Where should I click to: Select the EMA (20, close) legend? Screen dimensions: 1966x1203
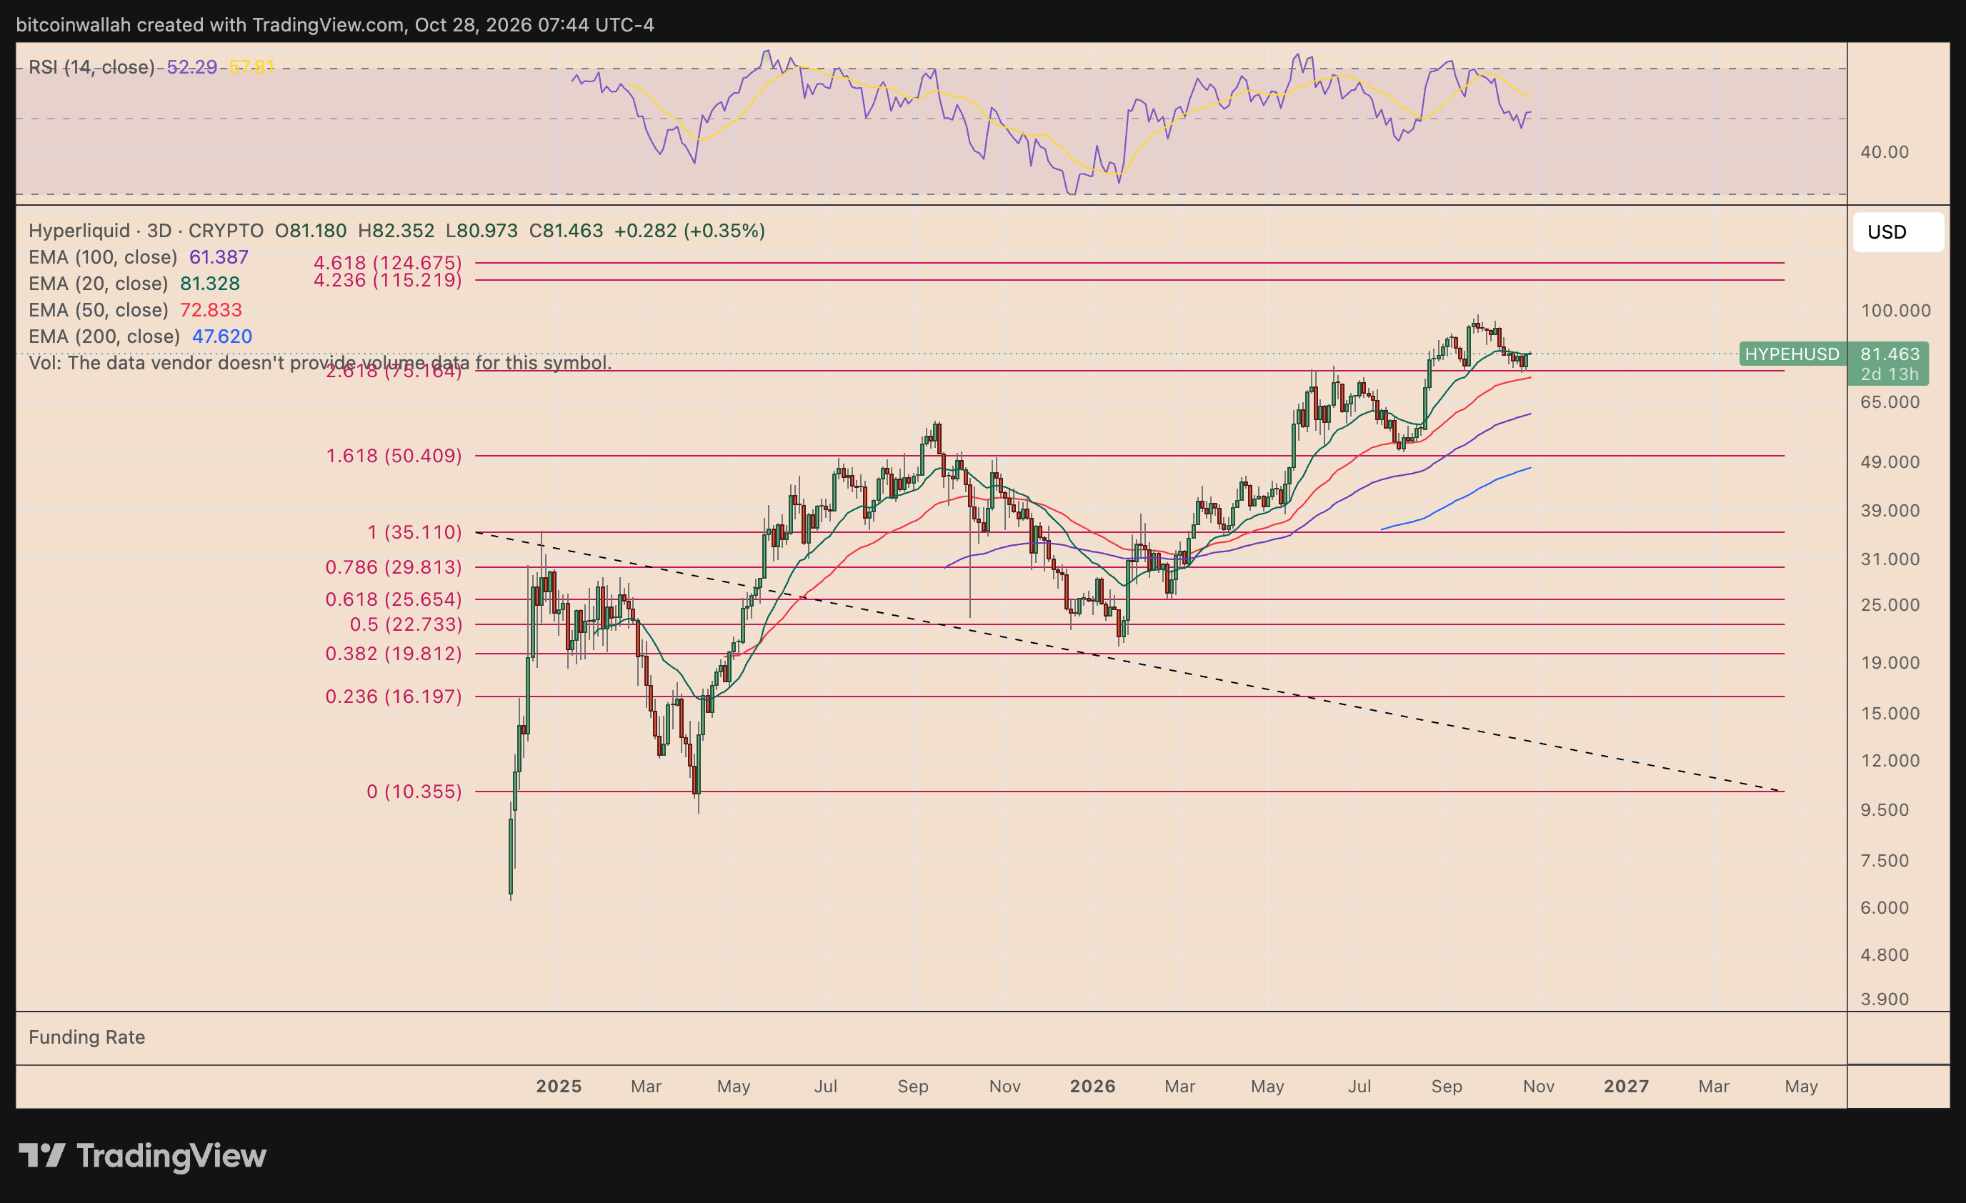[134, 283]
